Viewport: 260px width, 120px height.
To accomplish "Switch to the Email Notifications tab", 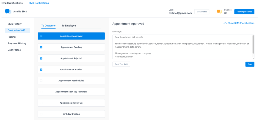I will [12, 3].
